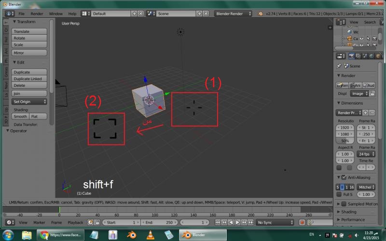Screen dimensions: 386x241
Task: Open the Help menu
Action: 72,14
